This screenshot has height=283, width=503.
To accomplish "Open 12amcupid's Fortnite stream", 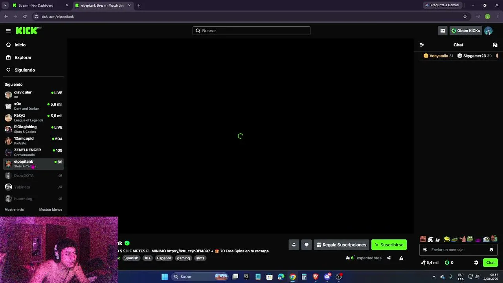I will (33, 140).
